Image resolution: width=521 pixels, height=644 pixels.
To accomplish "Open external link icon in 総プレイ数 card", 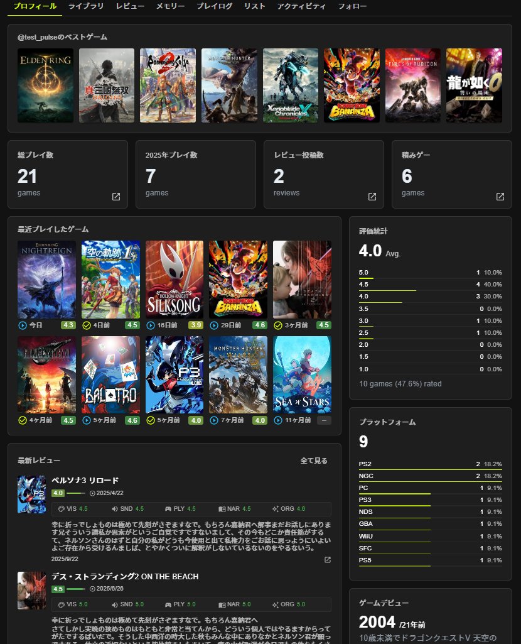I will tap(116, 197).
